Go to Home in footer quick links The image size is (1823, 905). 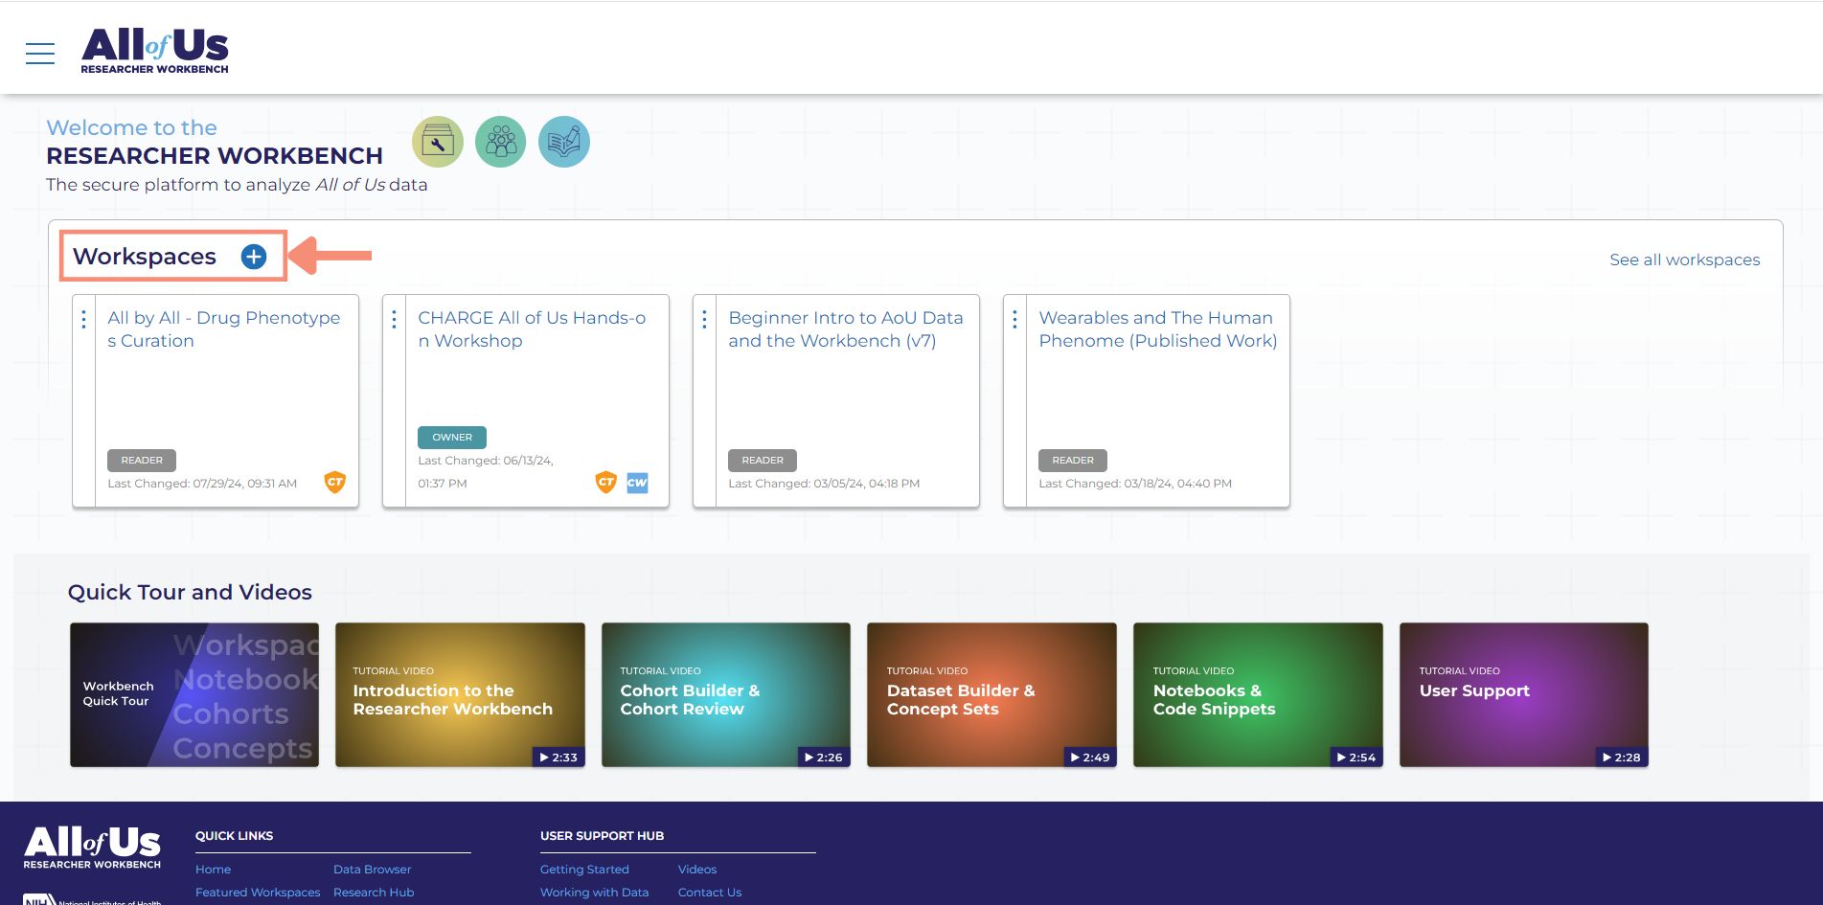pyautogui.click(x=213, y=870)
